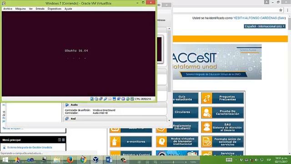Open Google Chrome from the taskbar
The height and width of the screenshot is (164, 291).
pyautogui.click(x=83, y=160)
